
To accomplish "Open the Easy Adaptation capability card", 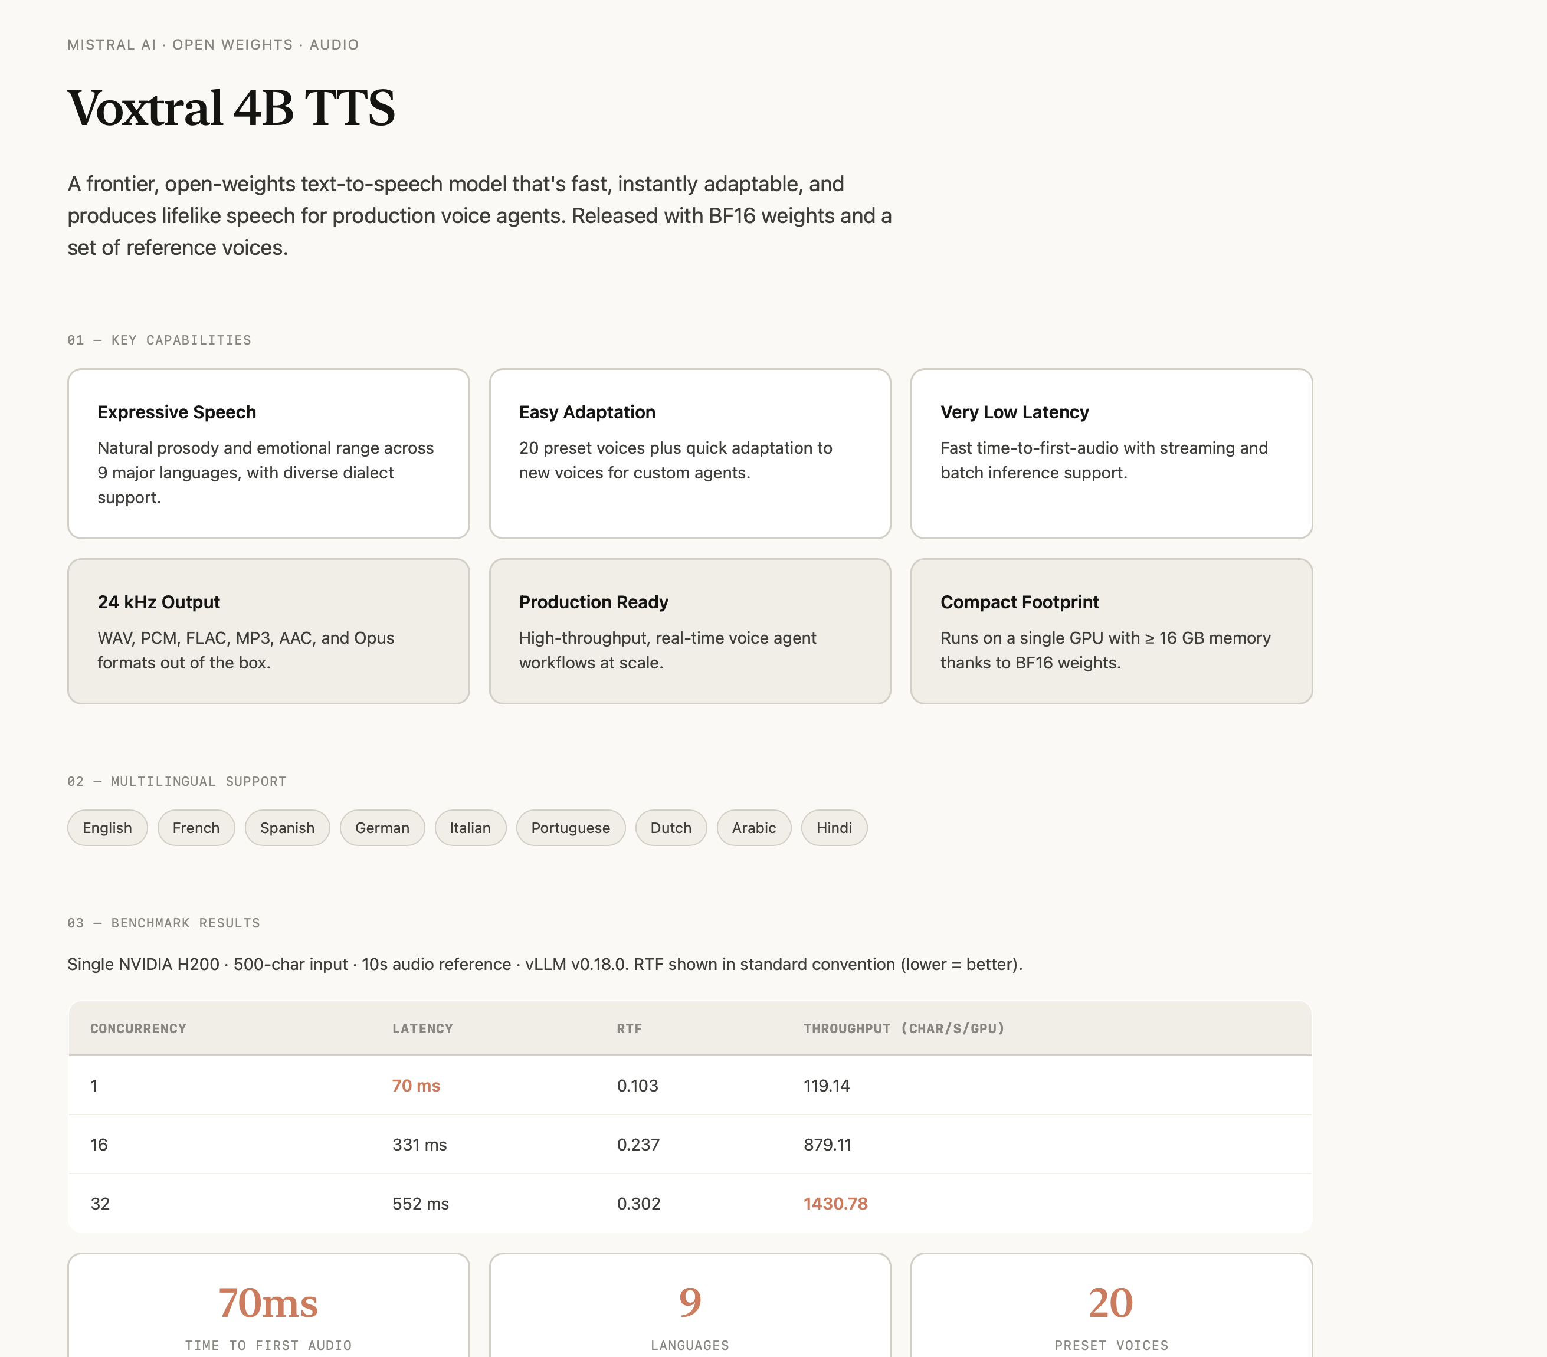I will pyautogui.click(x=690, y=453).
